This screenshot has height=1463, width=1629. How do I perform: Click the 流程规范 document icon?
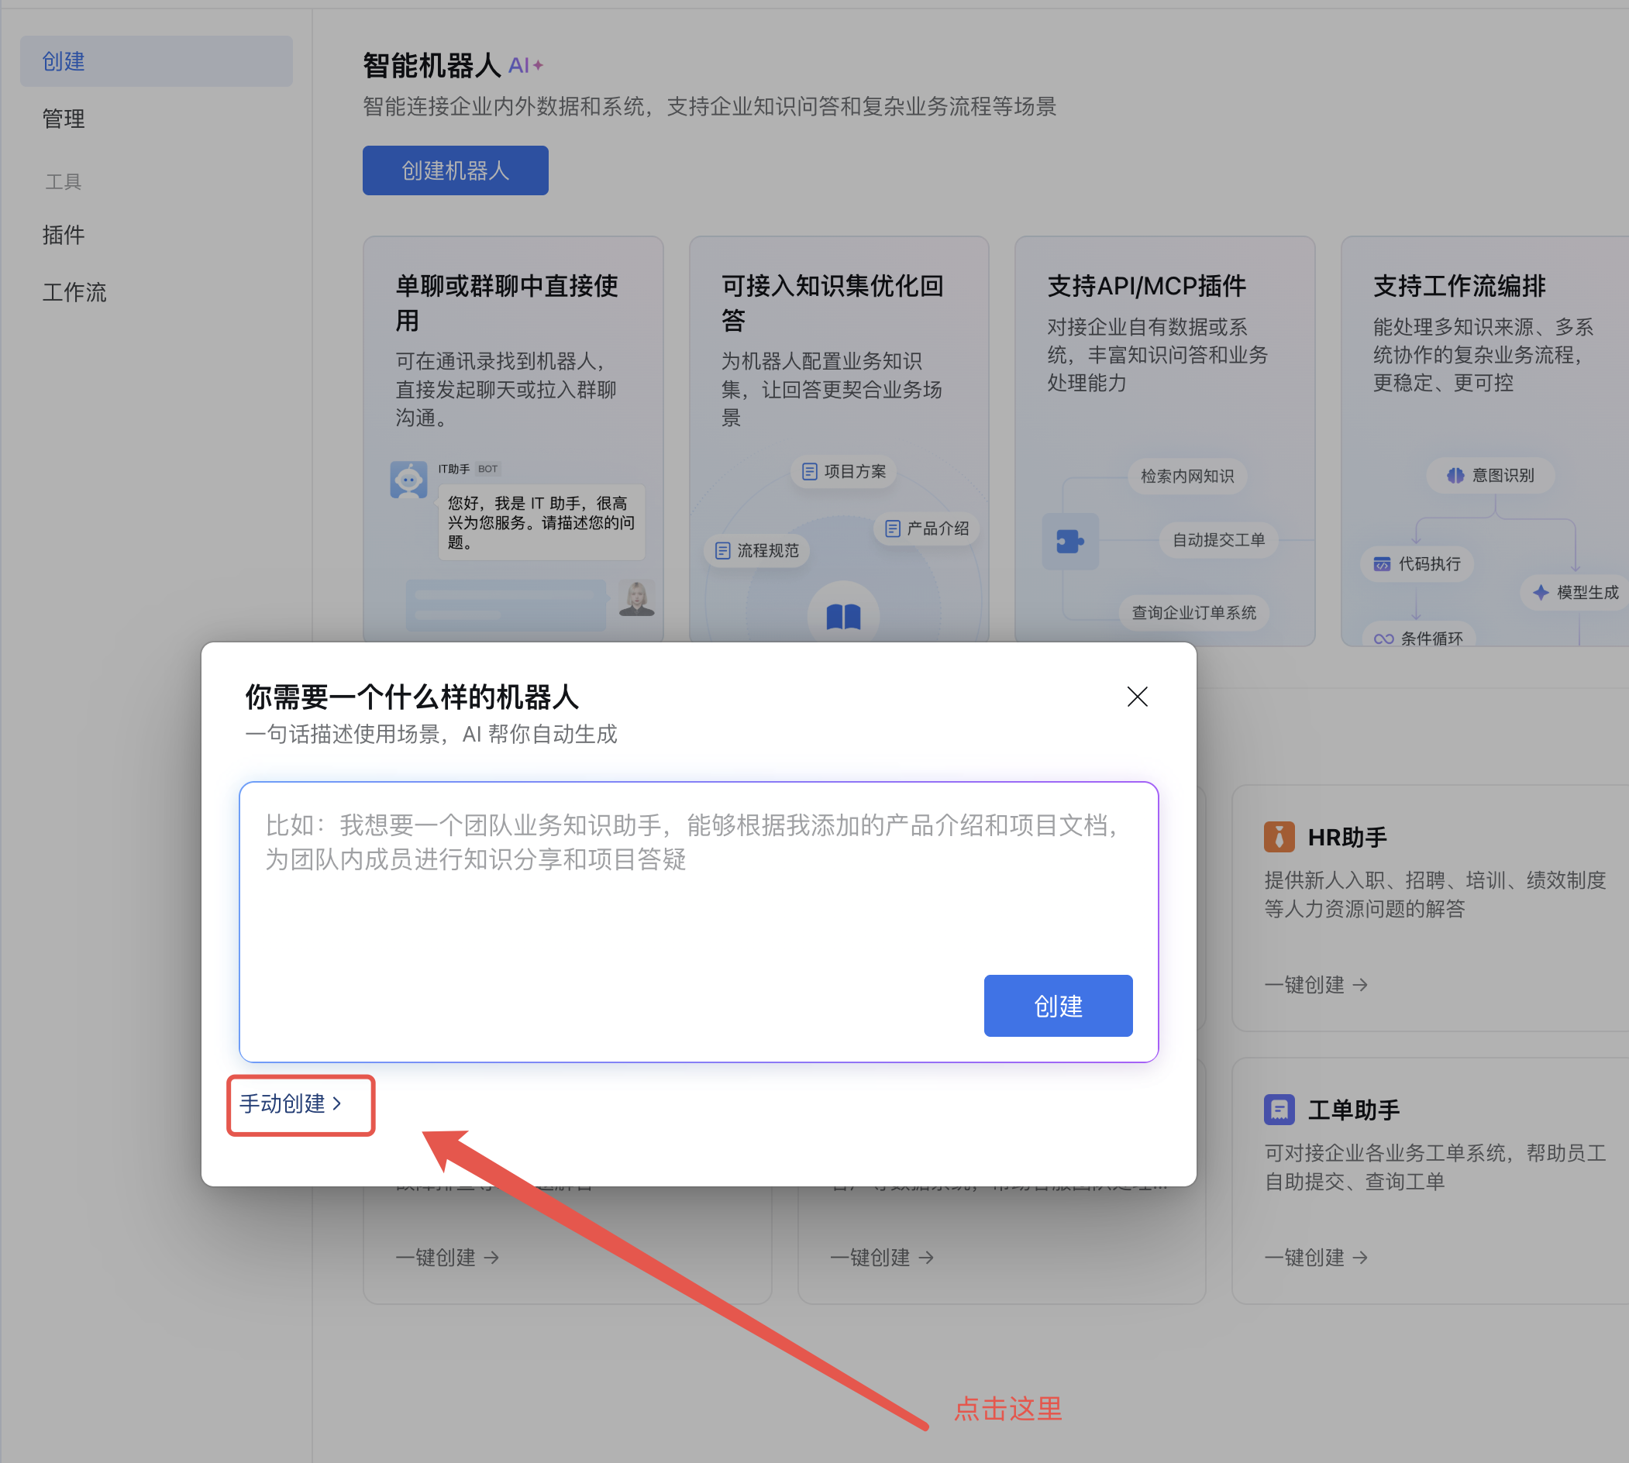click(723, 551)
